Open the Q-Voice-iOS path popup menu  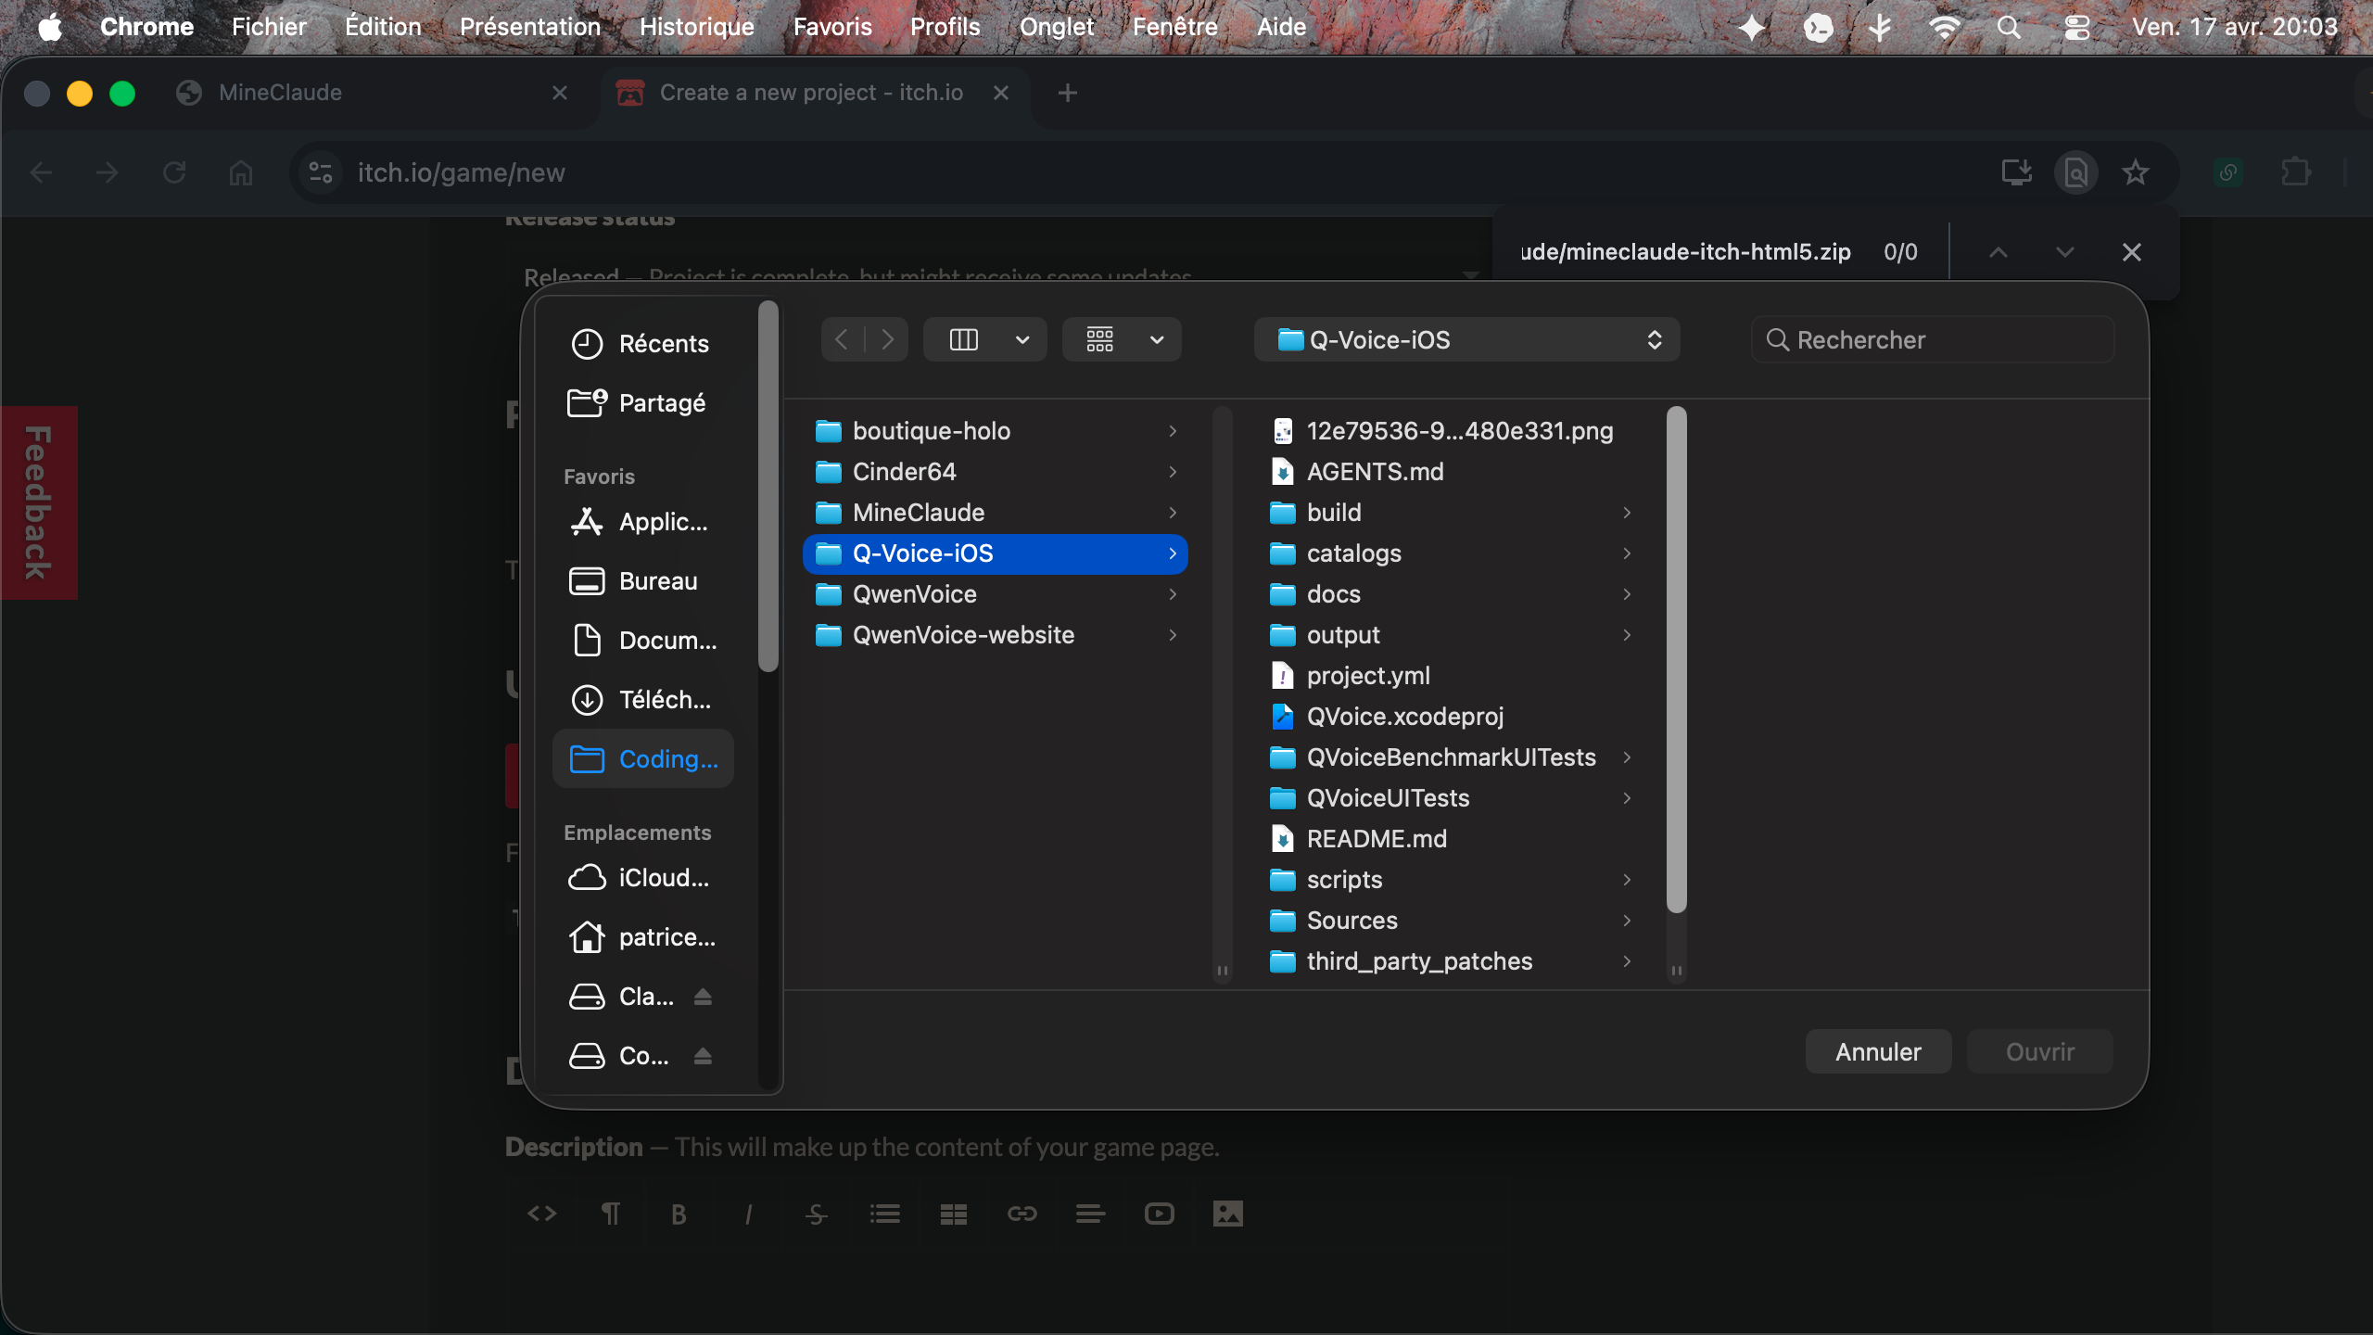click(1466, 340)
